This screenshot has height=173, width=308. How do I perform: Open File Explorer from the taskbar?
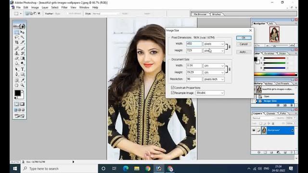click(137, 169)
